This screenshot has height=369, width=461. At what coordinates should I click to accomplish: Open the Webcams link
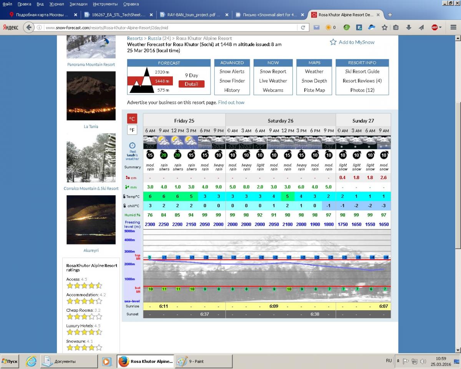[x=273, y=90]
